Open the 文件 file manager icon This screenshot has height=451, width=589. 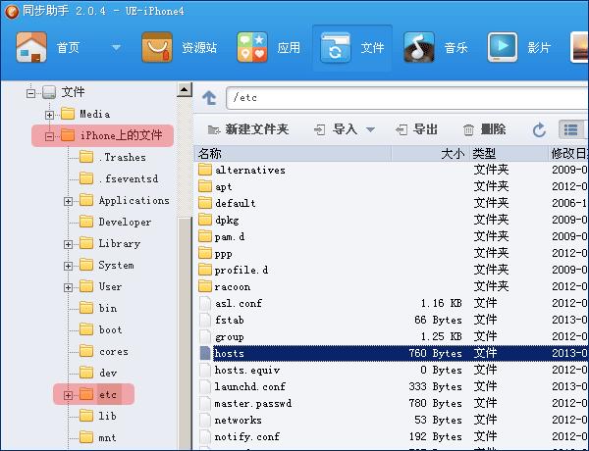coord(336,47)
